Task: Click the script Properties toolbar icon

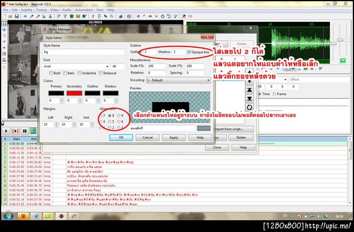Action: tap(99, 16)
